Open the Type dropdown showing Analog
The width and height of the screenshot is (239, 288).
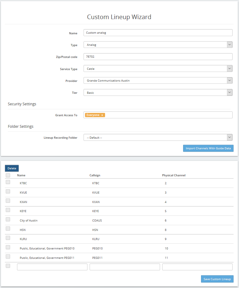pyautogui.click(x=158, y=45)
